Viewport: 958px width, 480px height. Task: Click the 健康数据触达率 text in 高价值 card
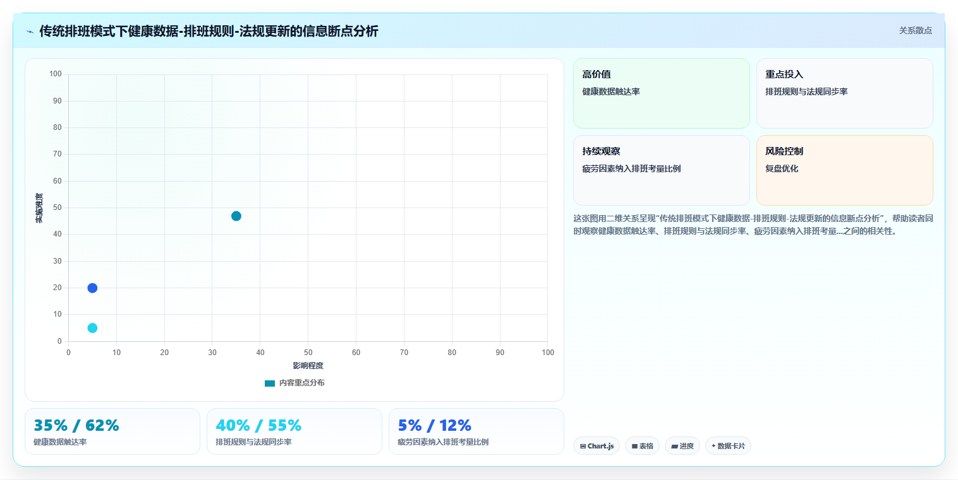(x=611, y=91)
